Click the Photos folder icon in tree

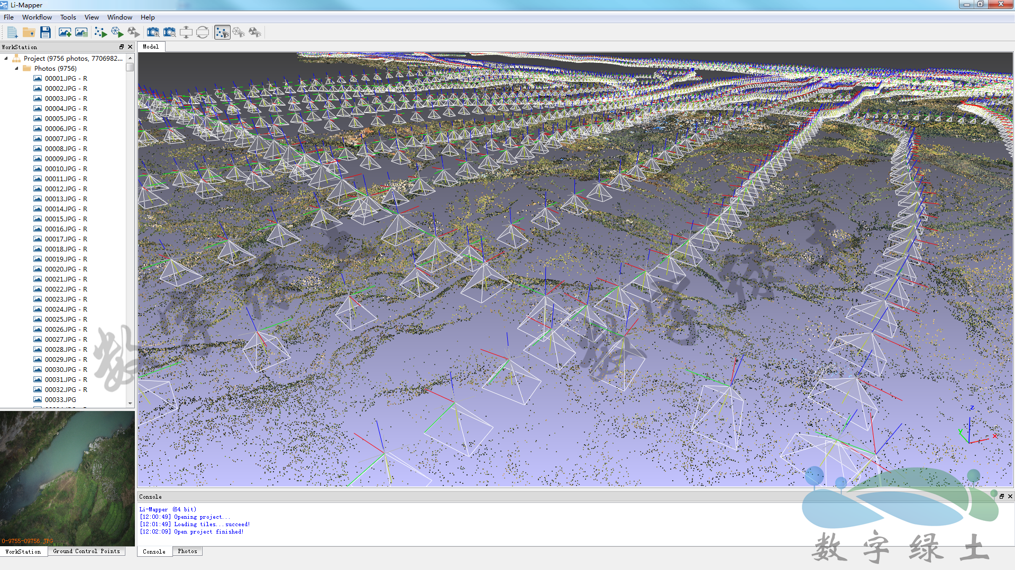tap(27, 68)
